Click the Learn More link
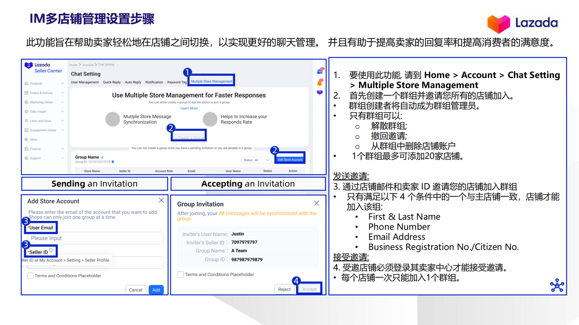This screenshot has height=325, width=579. [x=189, y=108]
